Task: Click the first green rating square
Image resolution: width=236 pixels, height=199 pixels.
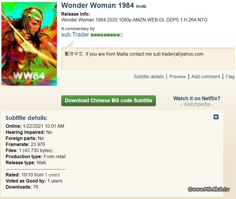Action: pyautogui.click(x=92, y=35)
